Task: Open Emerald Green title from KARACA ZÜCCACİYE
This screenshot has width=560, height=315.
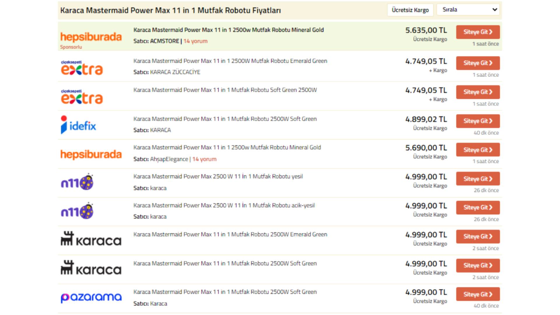Action: click(x=230, y=61)
